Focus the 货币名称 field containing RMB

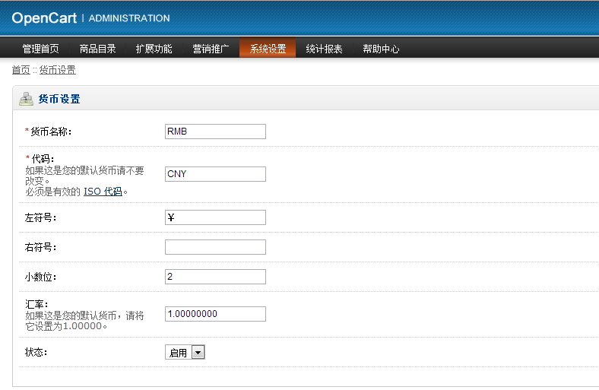215,132
